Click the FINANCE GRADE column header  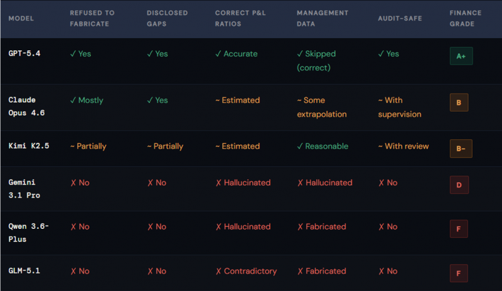click(x=466, y=19)
